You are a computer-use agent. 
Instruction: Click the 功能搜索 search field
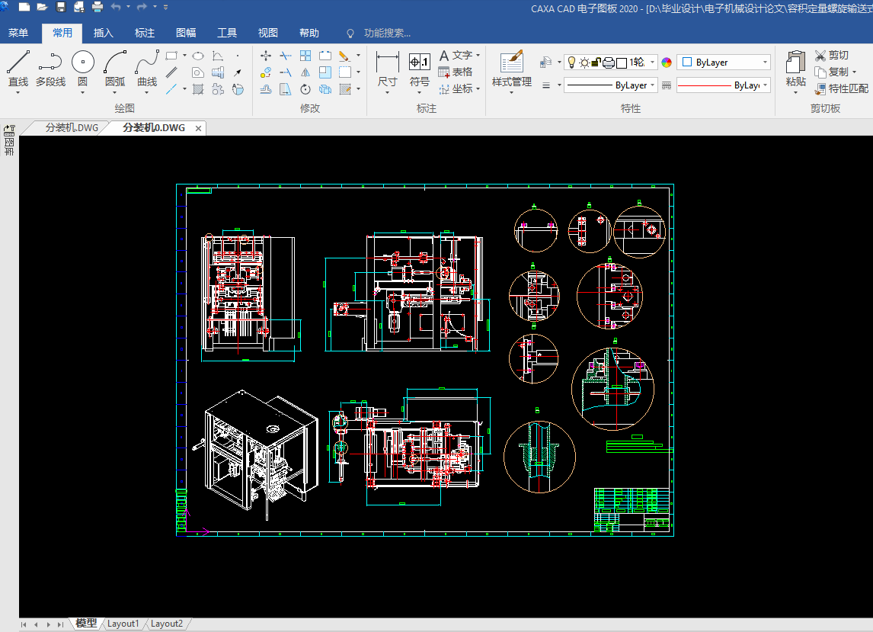388,33
